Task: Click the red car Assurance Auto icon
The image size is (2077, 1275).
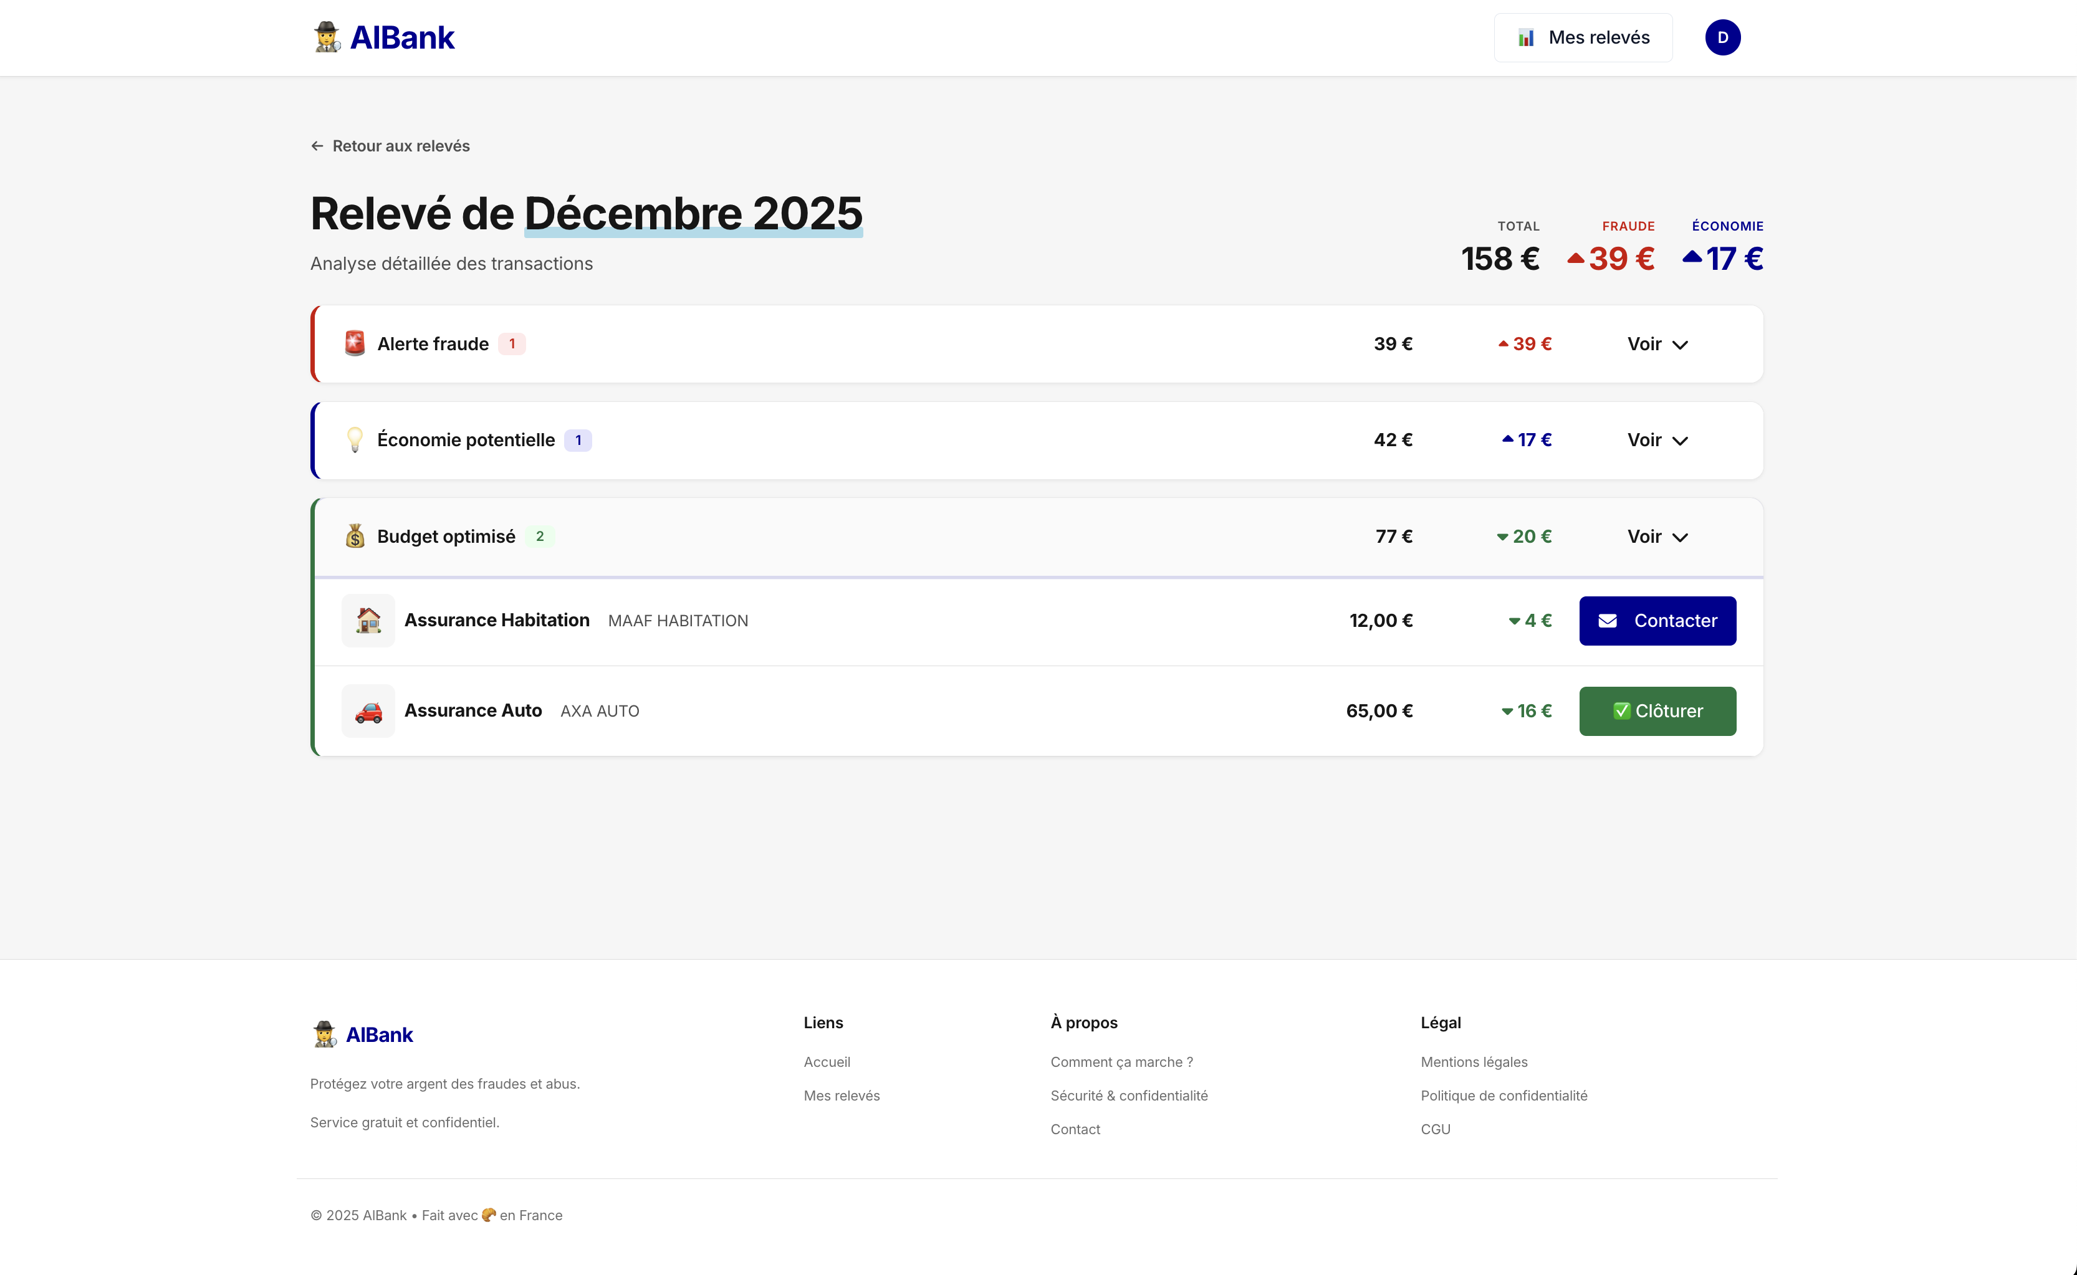Action: 368,711
